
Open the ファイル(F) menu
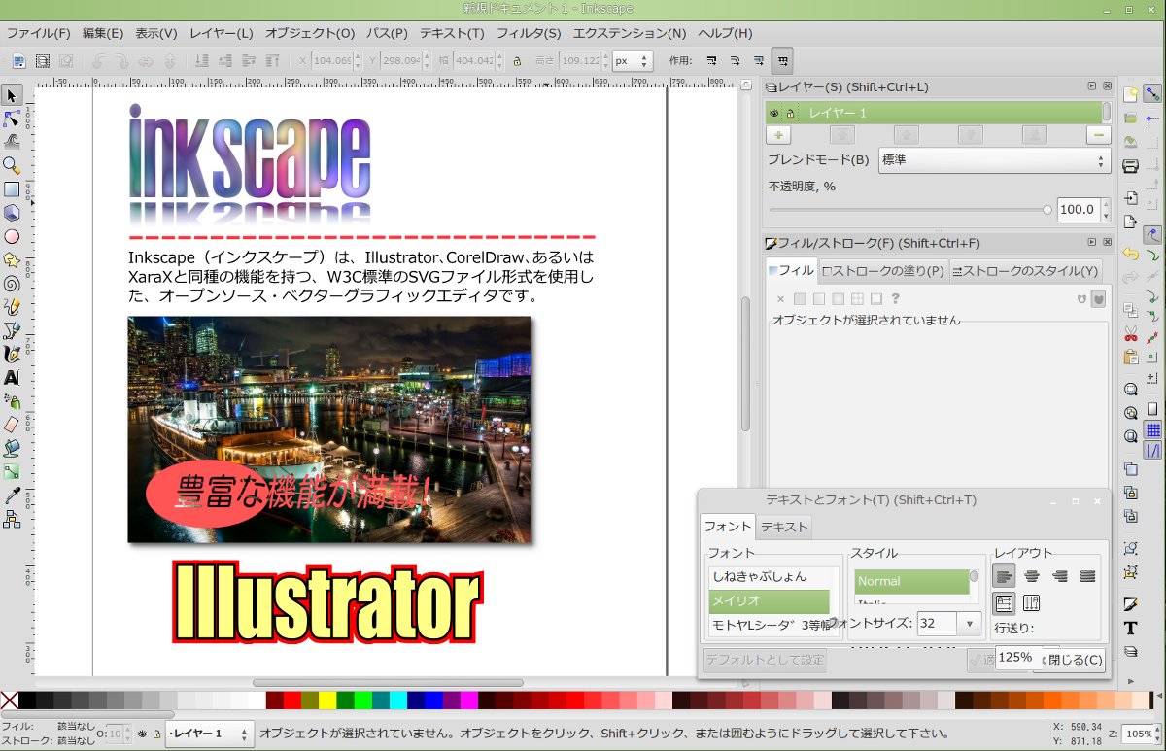(x=39, y=33)
